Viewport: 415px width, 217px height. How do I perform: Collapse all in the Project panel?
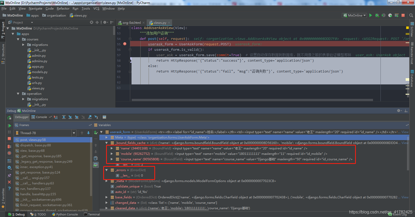(97, 23)
